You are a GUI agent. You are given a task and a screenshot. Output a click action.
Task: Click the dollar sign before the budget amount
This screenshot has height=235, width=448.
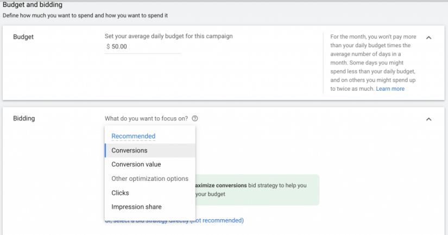(x=108, y=47)
